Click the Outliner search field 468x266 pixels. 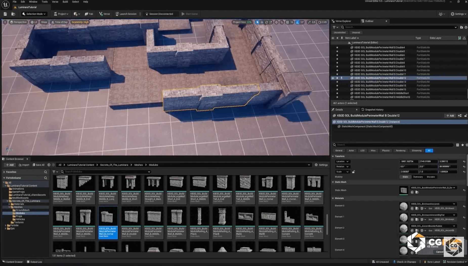(x=399, y=27)
